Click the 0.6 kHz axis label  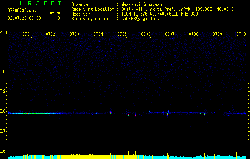click(3, 151)
